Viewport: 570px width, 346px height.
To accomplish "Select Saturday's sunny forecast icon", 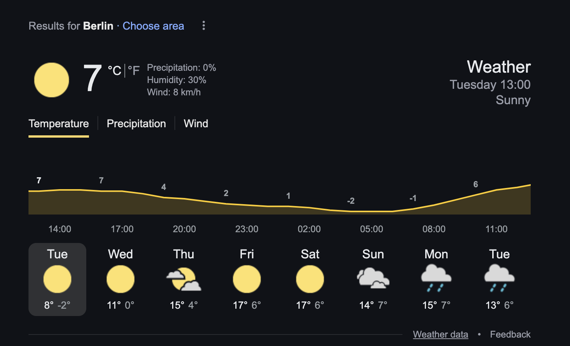I will tap(310, 279).
